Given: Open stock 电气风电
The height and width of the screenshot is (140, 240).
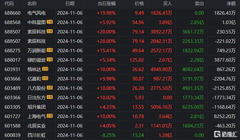Looking at the screenshot, I should (x=36, y=13).
